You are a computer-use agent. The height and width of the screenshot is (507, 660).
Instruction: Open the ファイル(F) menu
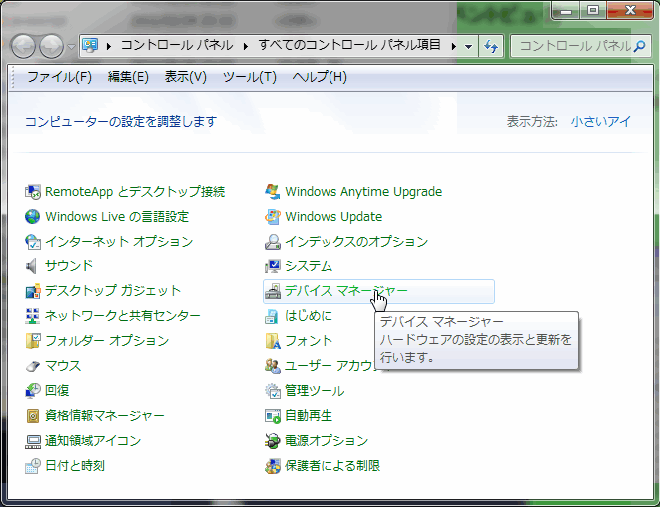[x=59, y=77]
